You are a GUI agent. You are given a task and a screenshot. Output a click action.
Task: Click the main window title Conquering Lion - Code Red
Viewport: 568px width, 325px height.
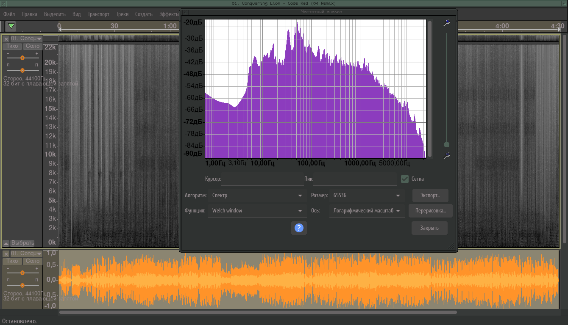284,3
